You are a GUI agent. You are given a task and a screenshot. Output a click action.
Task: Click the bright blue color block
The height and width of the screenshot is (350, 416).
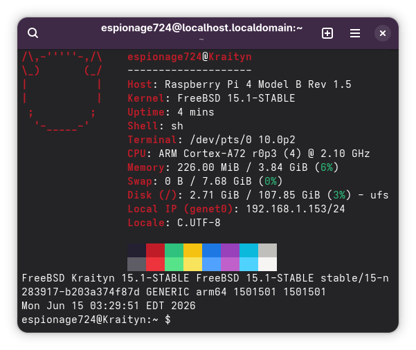point(211,264)
